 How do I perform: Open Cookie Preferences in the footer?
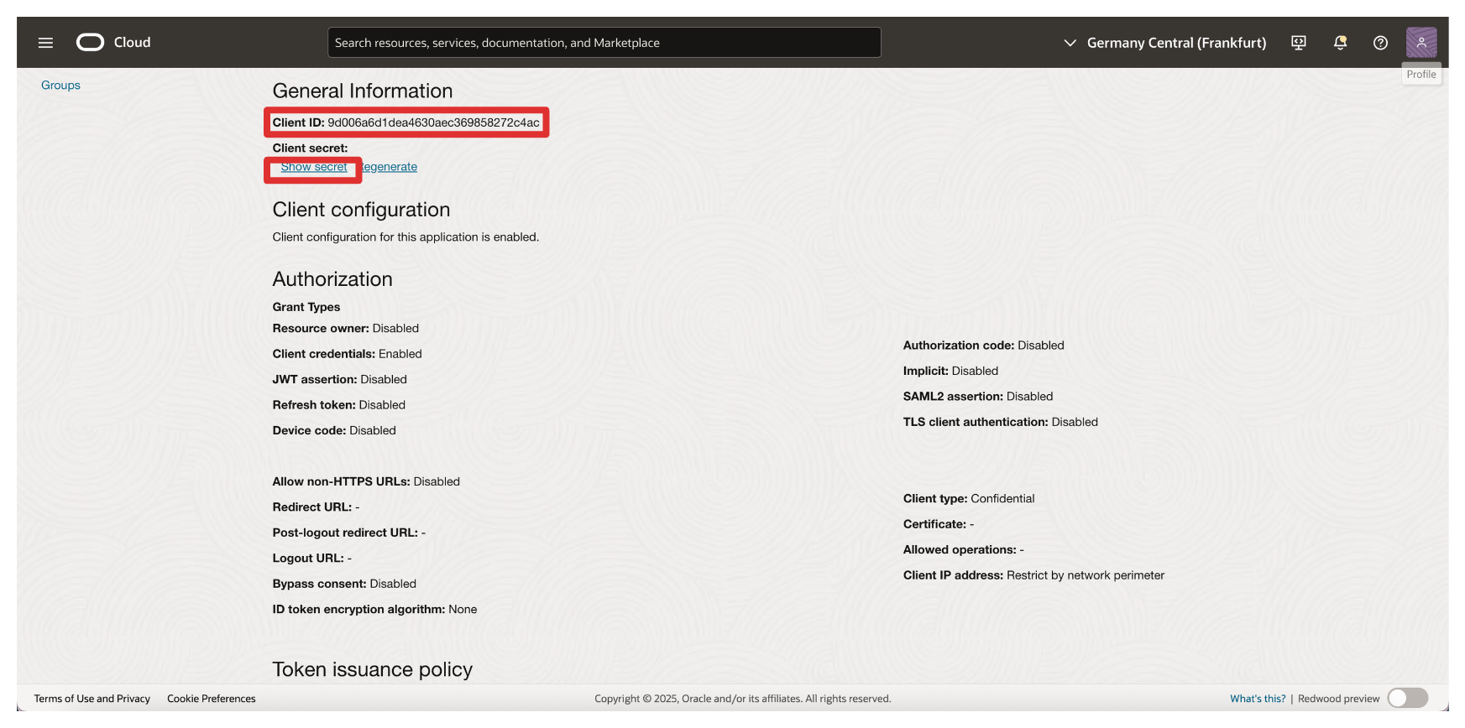pyautogui.click(x=211, y=699)
